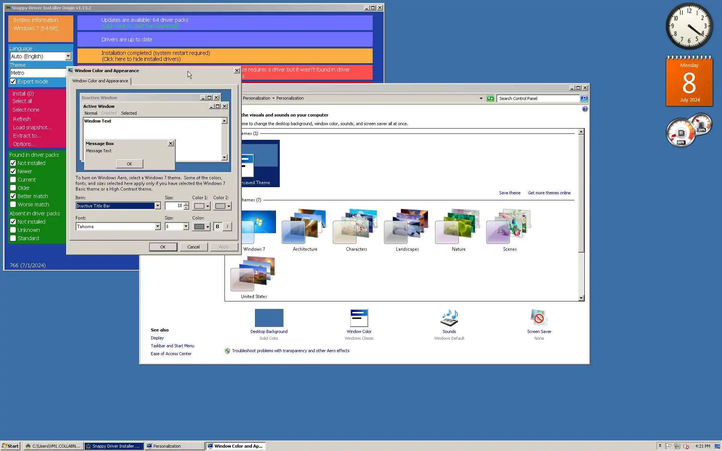Open the Sounds settings icon
Screen dimensions: 722x451
(x=449, y=318)
